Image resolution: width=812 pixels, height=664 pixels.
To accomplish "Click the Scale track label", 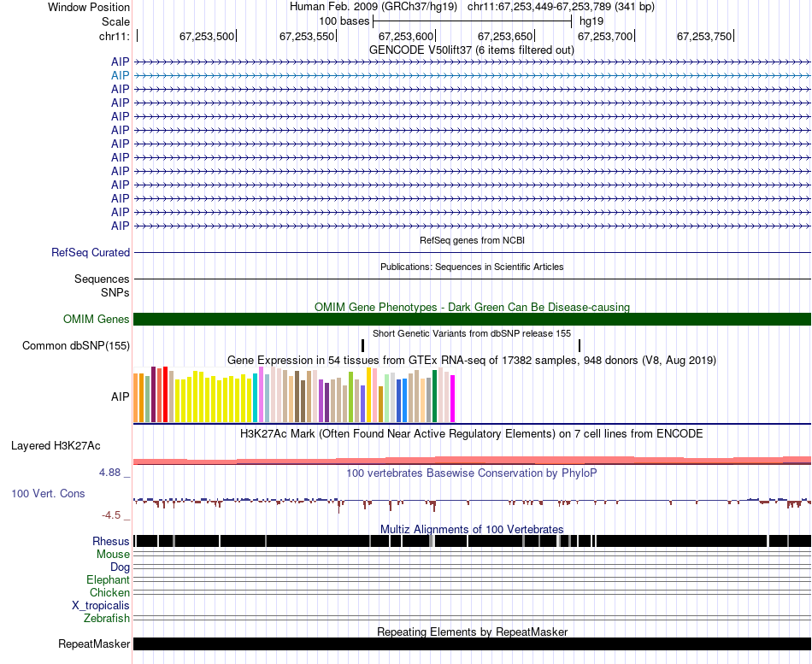I will click(115, 21).
